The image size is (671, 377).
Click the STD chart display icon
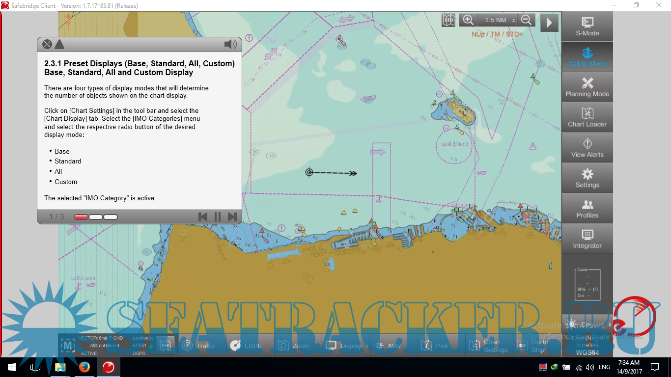(x=448, y=20)
